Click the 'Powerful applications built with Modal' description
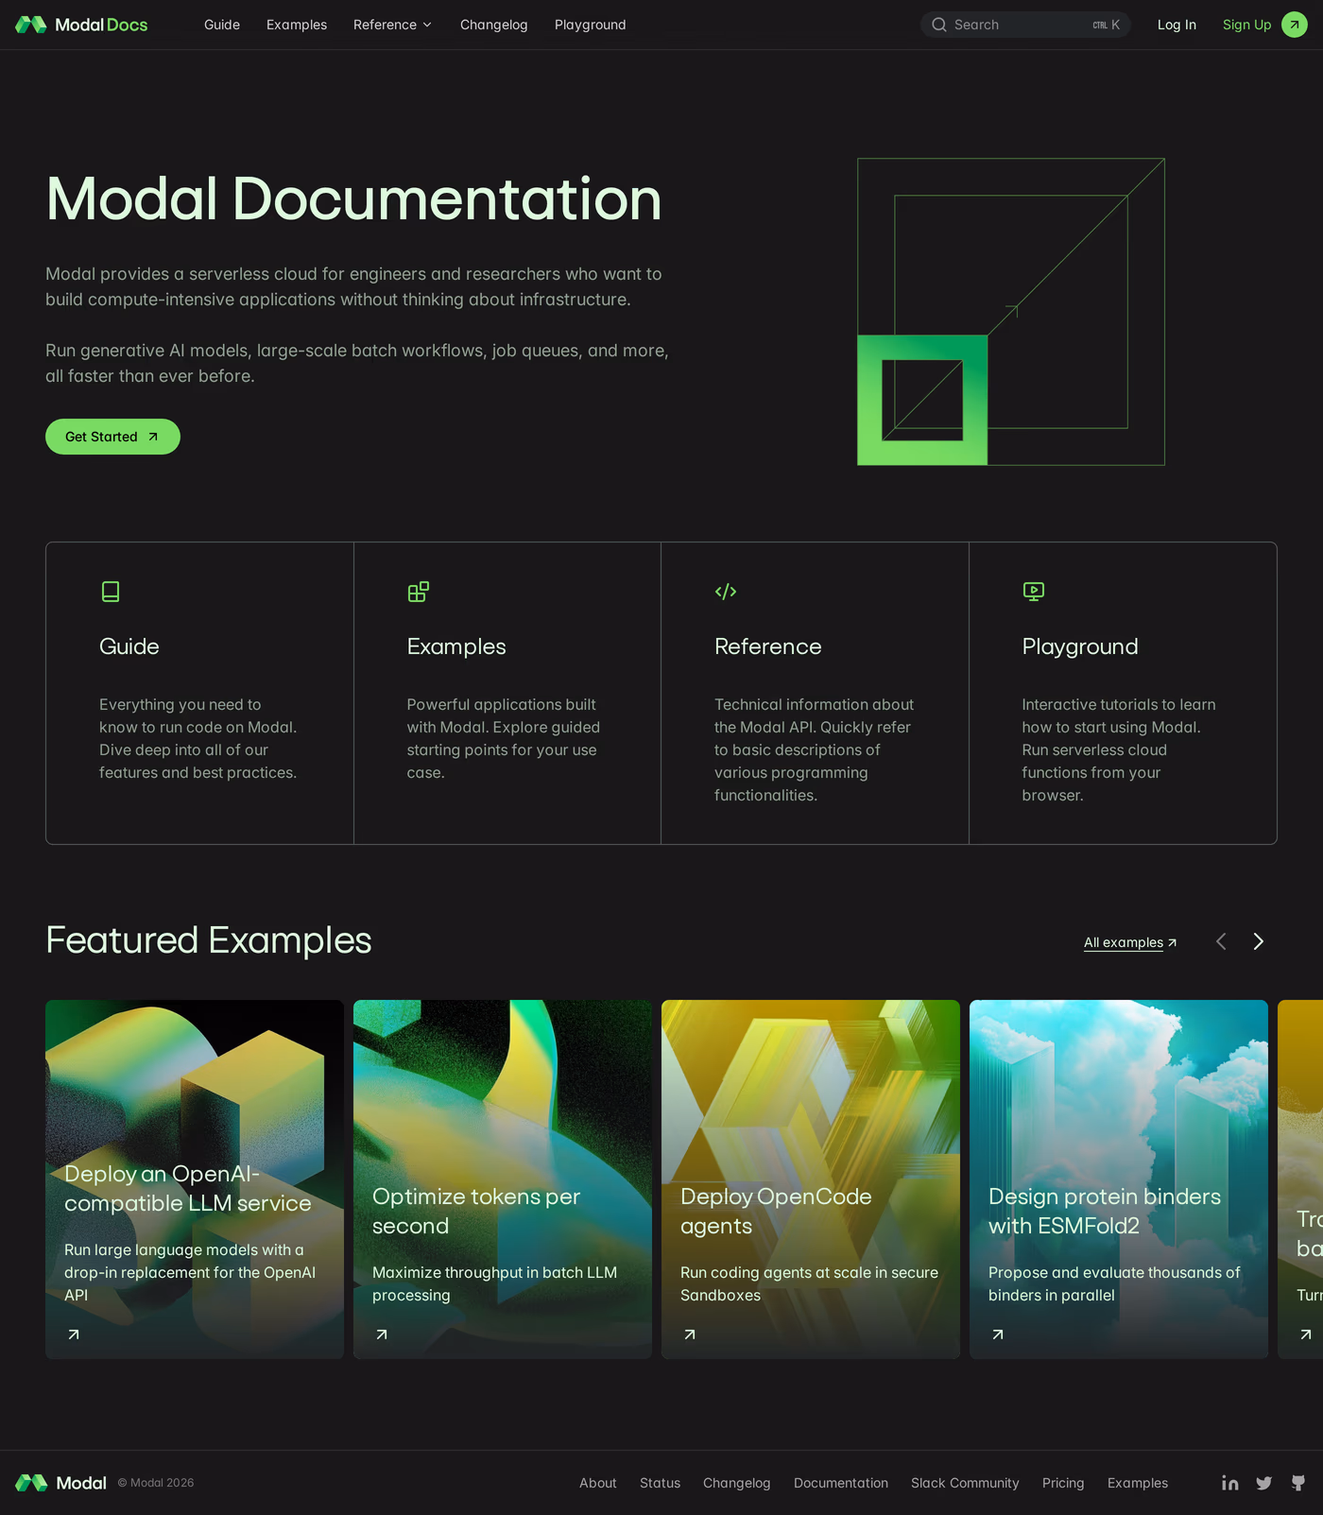The width and height of the screenshot is (1323, 1515). point(504,738)
